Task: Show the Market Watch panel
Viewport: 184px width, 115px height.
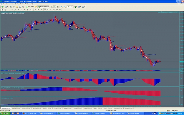Action: [11, 7]
